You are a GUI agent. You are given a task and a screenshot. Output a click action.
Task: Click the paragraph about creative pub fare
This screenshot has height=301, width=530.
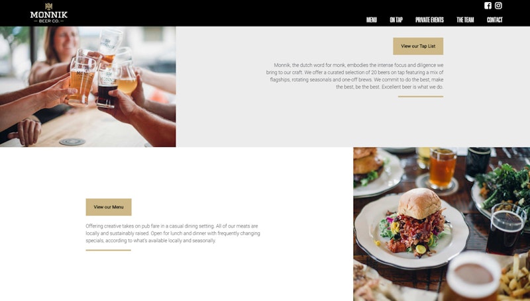coord(173,233)
